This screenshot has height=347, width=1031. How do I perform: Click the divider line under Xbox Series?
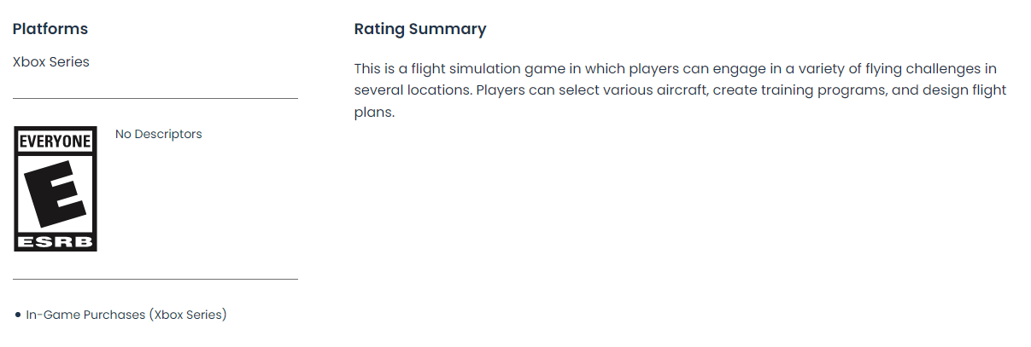(155, 98)
